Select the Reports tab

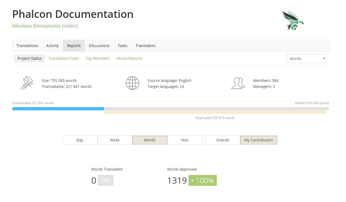pyautogui.click(x=74, y=46)
